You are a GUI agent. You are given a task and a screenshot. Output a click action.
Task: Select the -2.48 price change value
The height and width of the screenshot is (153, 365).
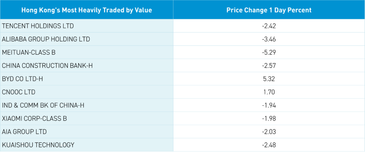(269, 145)
